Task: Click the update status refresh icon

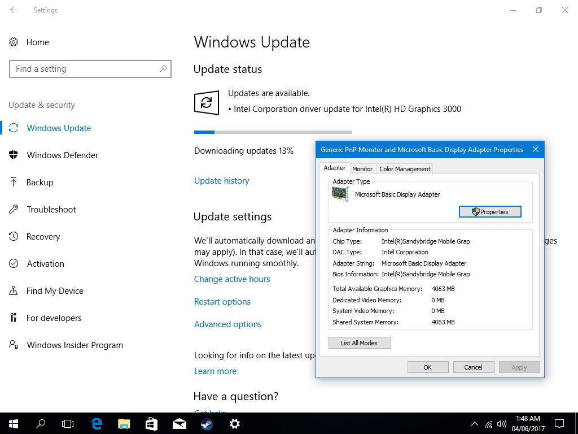Action: (x=207, y=103)
